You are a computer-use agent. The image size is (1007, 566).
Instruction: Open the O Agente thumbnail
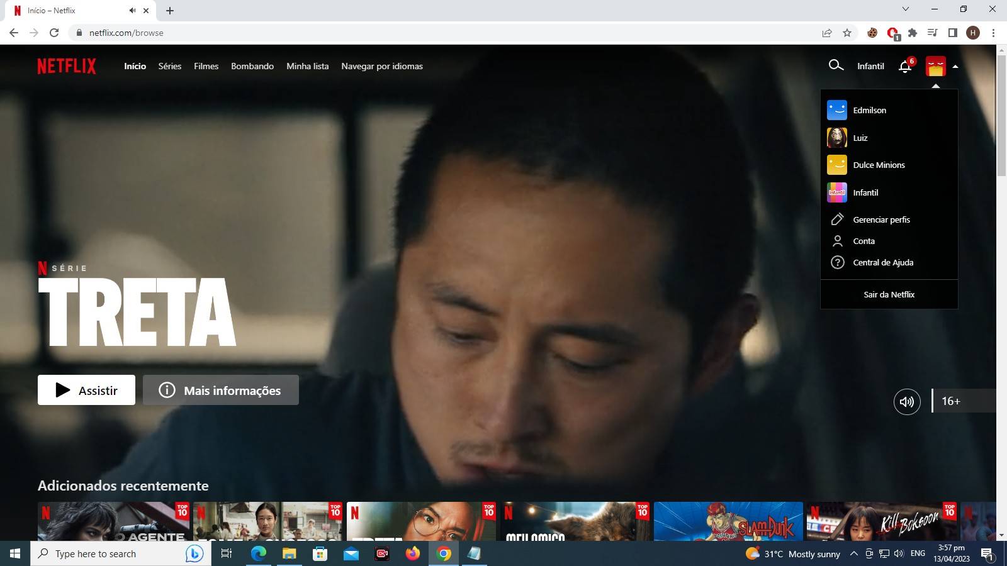point(114,521)
